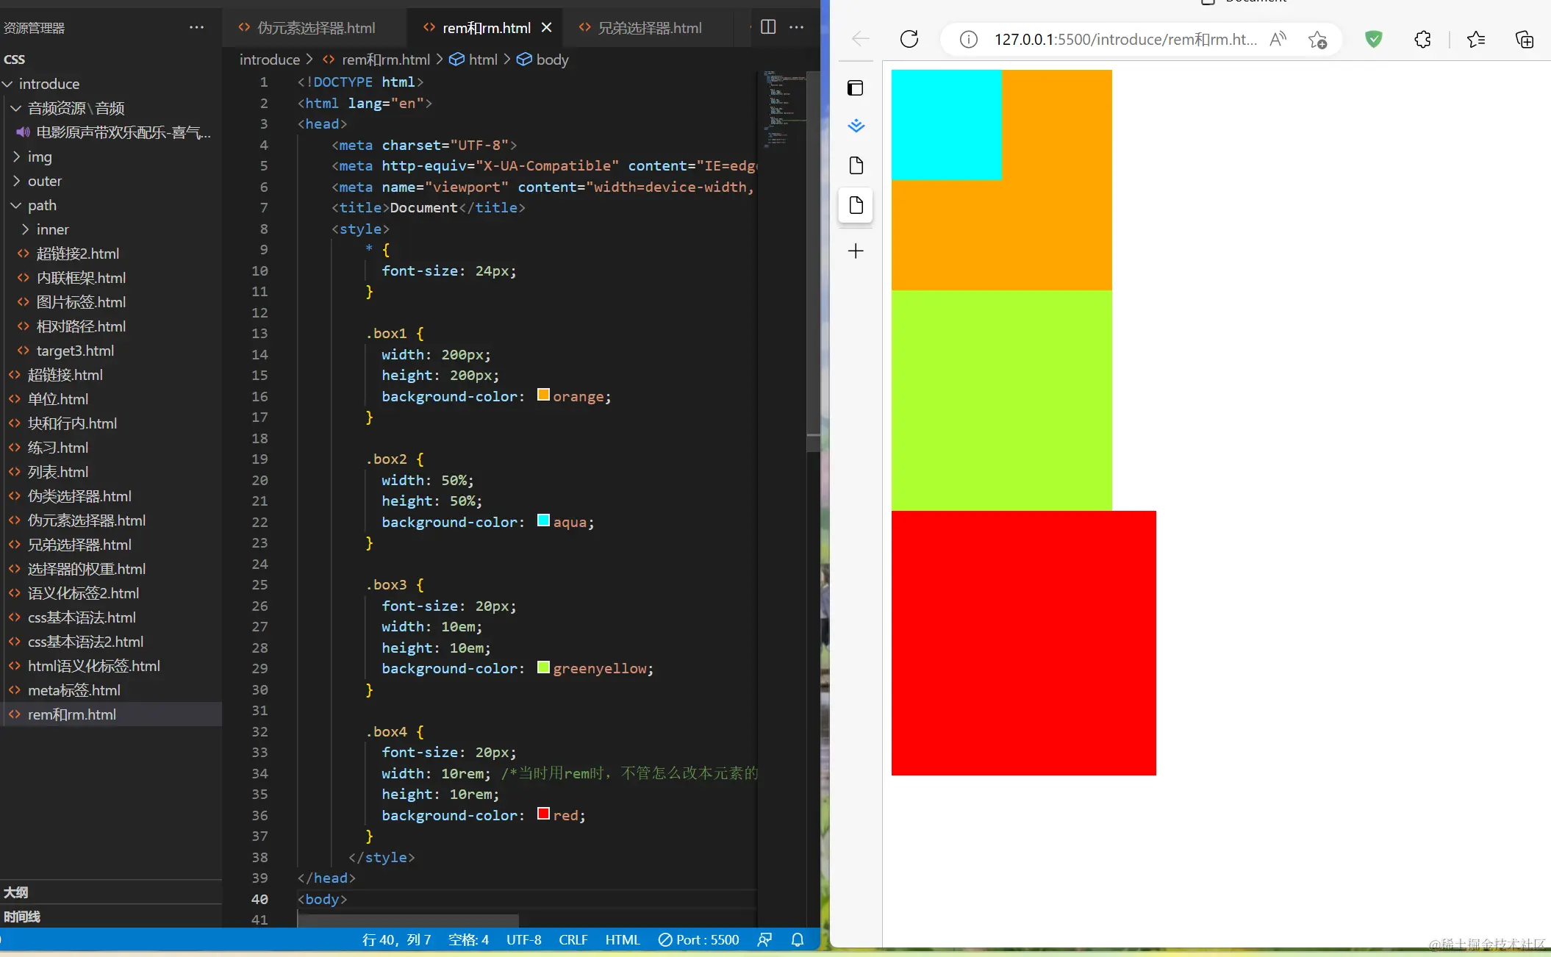Viewport: 1551px width, 957px height.
Task: Add this page to favorites
Action: pyautogui.click(x=1317, y=39)
